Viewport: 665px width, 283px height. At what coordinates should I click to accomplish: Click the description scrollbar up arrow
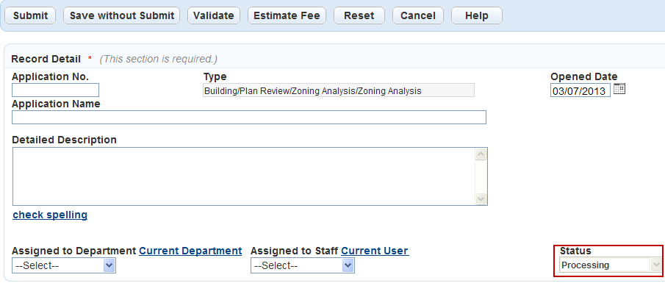click(481, 154)
